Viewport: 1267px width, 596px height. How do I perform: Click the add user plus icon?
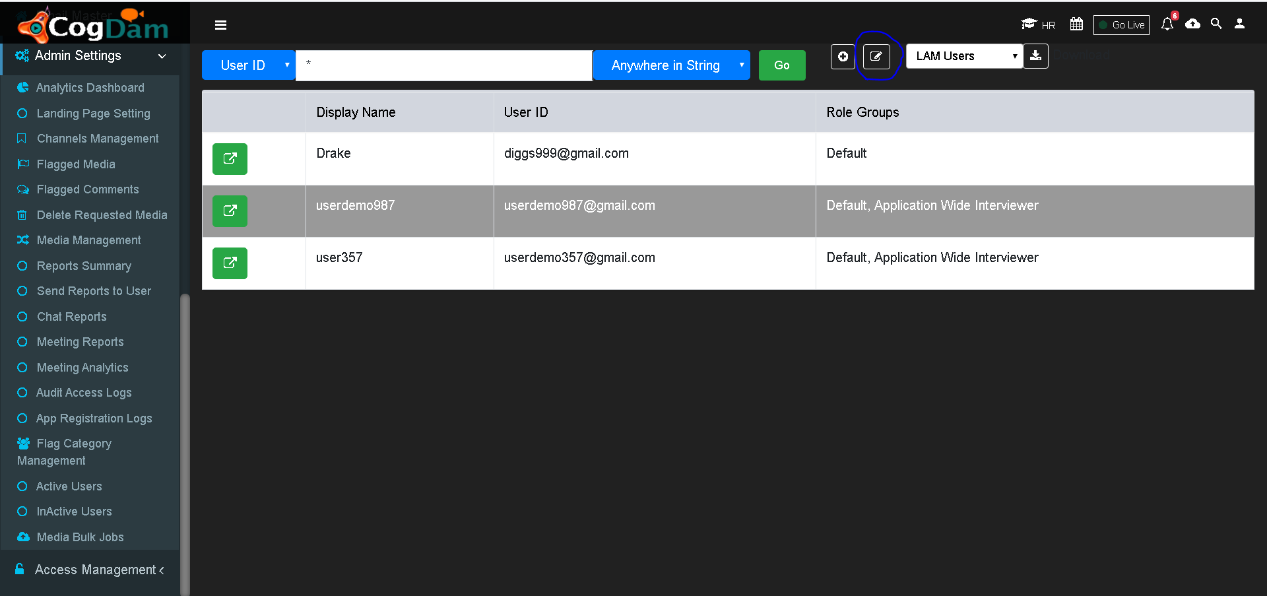pyautogui.click(x=843, y=57)
